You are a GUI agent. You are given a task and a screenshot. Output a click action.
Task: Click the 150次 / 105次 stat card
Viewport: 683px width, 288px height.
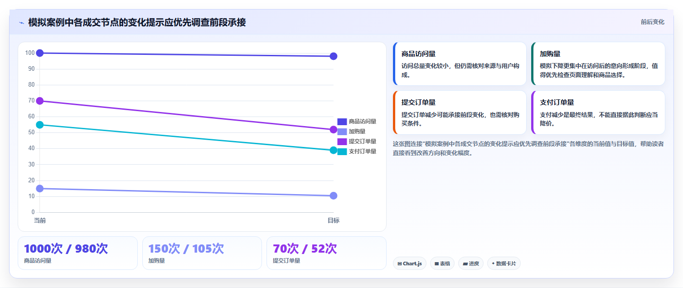[x=202, y=253]
